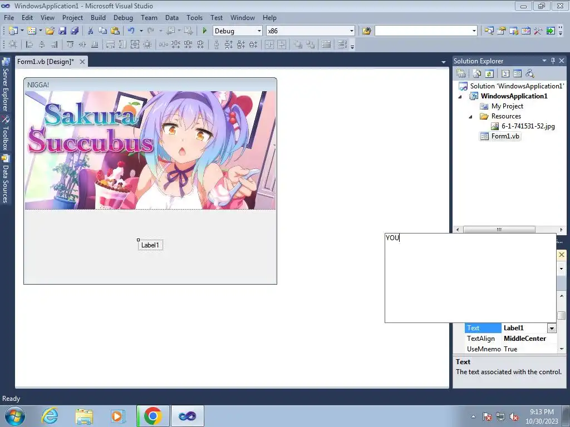Screen dimensions: 570x427
Task: Open the Tools menu
Action: coord(194,17)
